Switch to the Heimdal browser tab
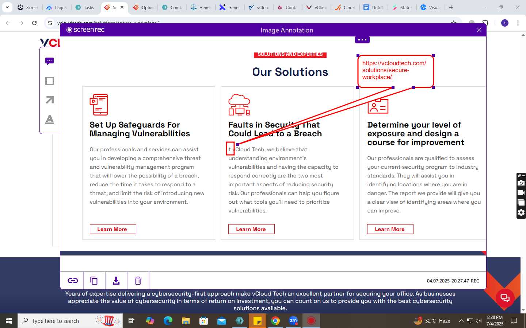 tap(201, 7)
